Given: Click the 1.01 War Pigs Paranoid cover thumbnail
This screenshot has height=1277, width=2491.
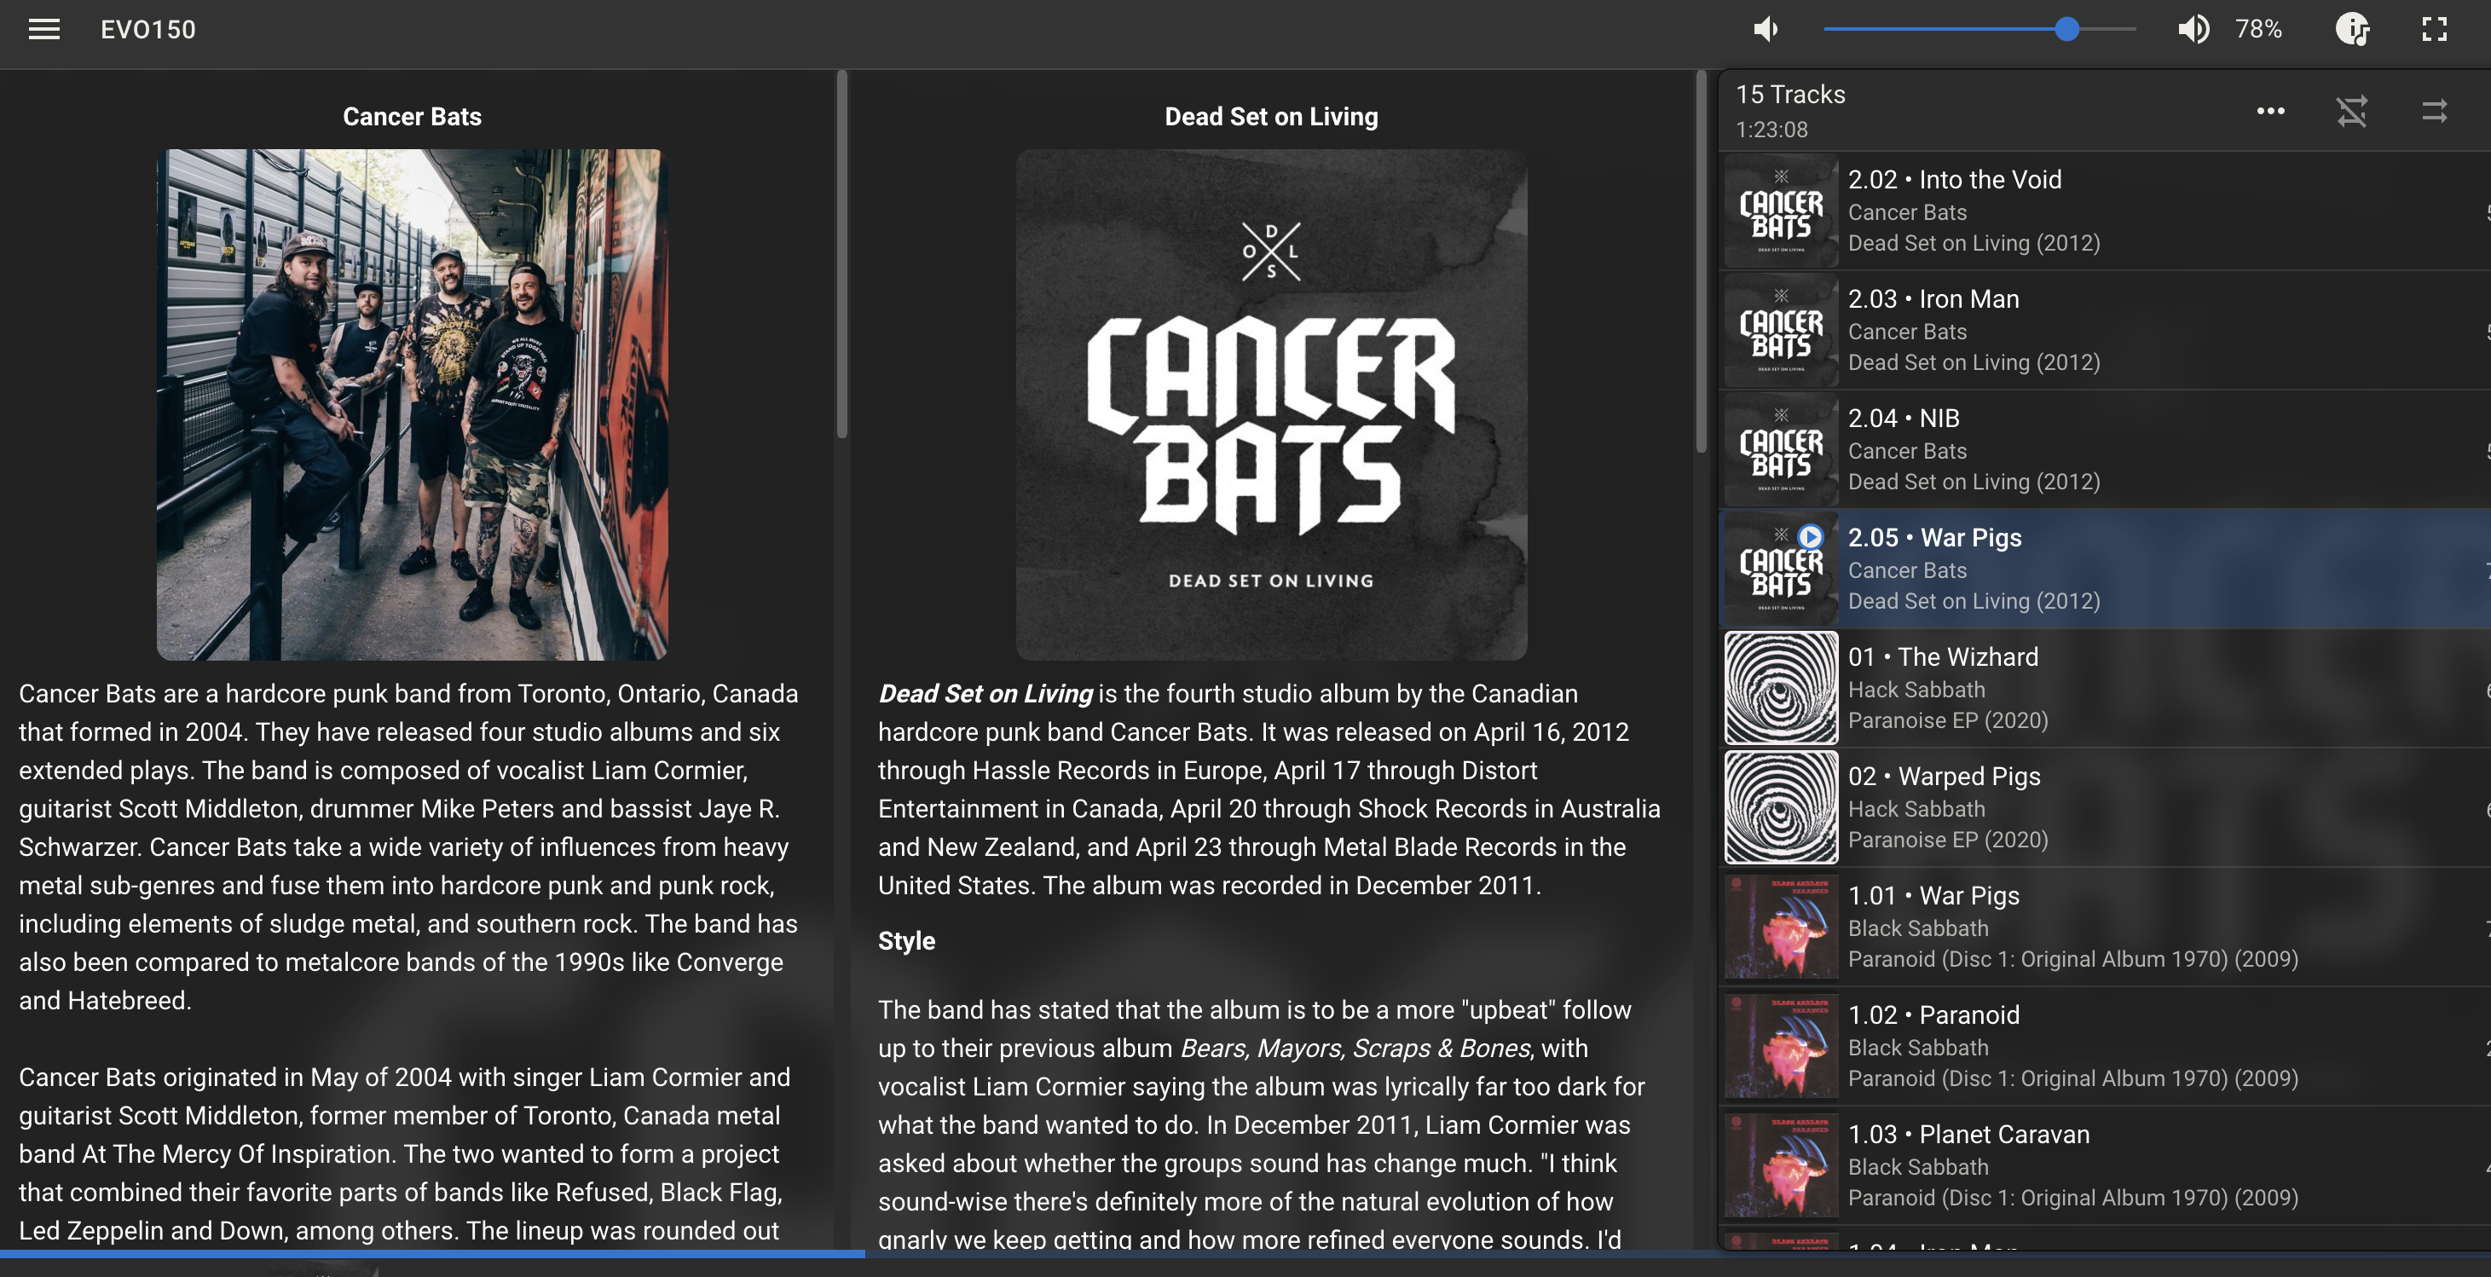Looking at the screenshot, I should click(1781, 927).
